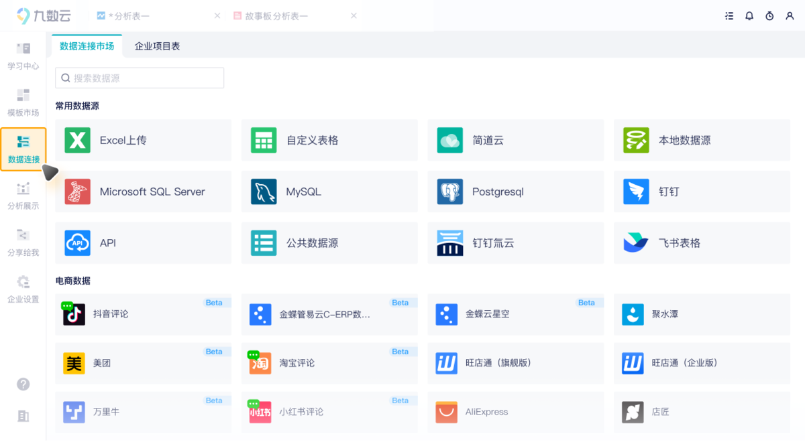Image resolution: width=805 pixels, height=446 pixels.
Task: Open the notifications bell icon
Action: click(x=749, y=16)
